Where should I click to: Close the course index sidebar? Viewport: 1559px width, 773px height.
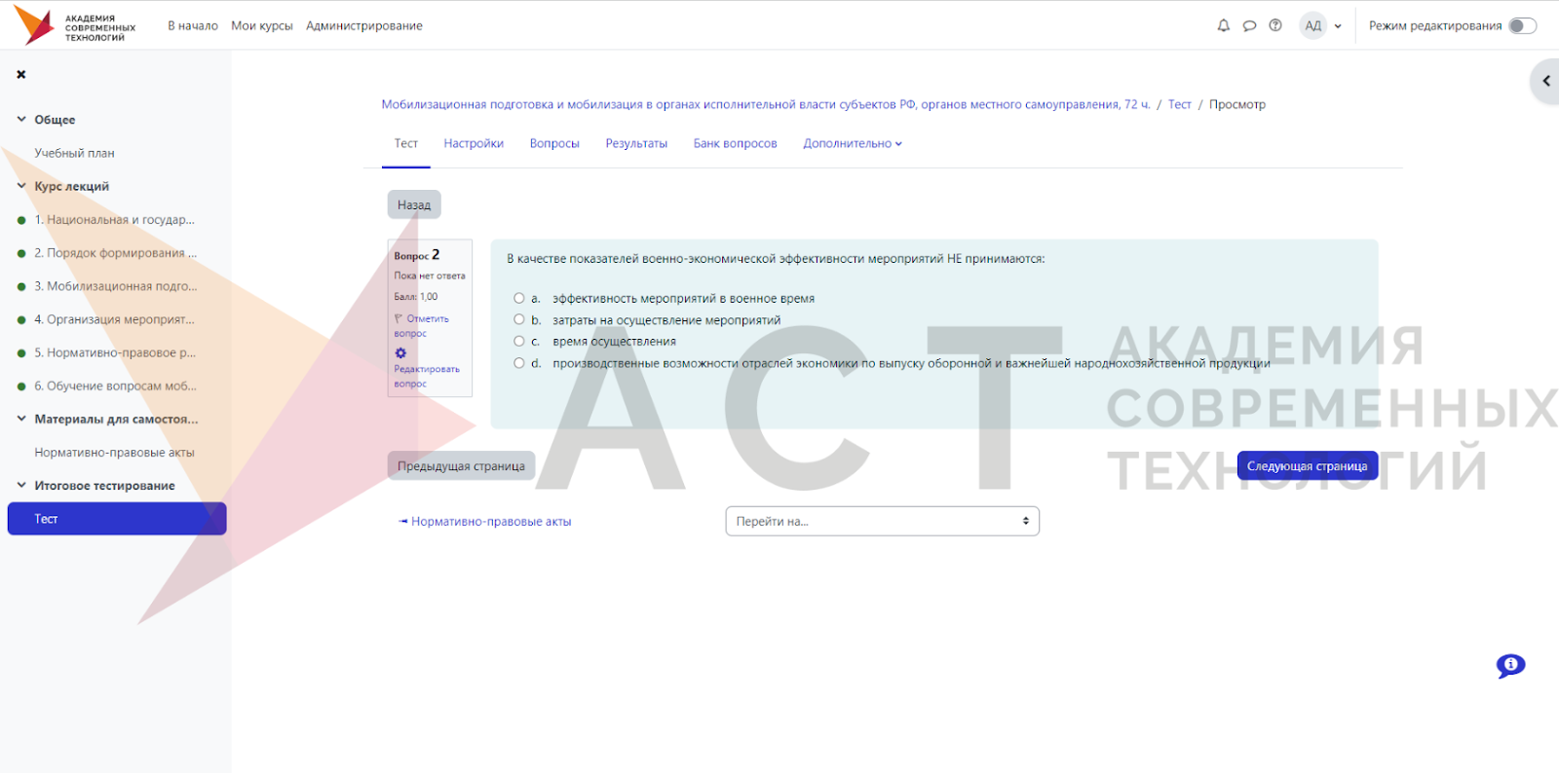(21, 74)
